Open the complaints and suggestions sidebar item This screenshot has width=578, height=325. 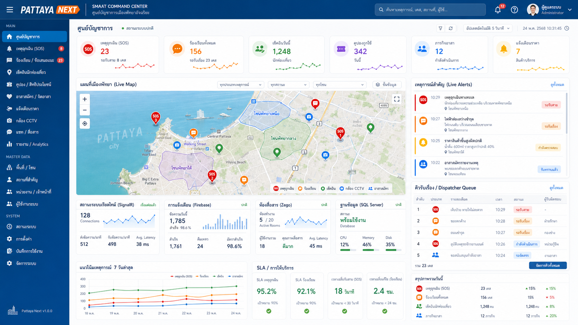35,60
